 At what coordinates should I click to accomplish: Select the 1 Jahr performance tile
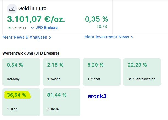click(x=21, y=102)
